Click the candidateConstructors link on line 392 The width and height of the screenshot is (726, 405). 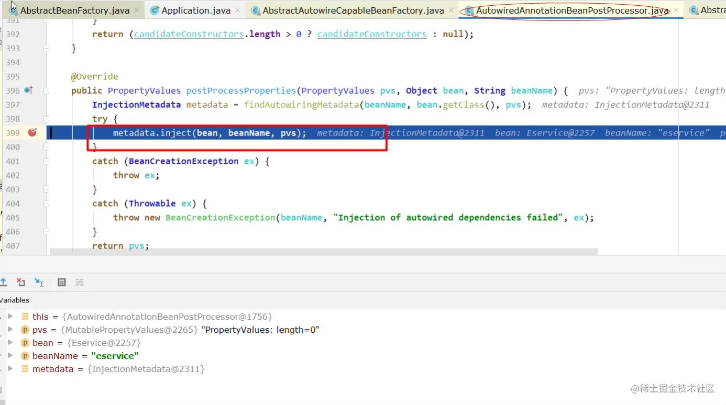click(189, 34)
